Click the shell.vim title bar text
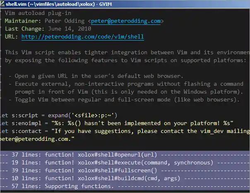This screenshot has height=193, width=250. click(x=59, y=4)
